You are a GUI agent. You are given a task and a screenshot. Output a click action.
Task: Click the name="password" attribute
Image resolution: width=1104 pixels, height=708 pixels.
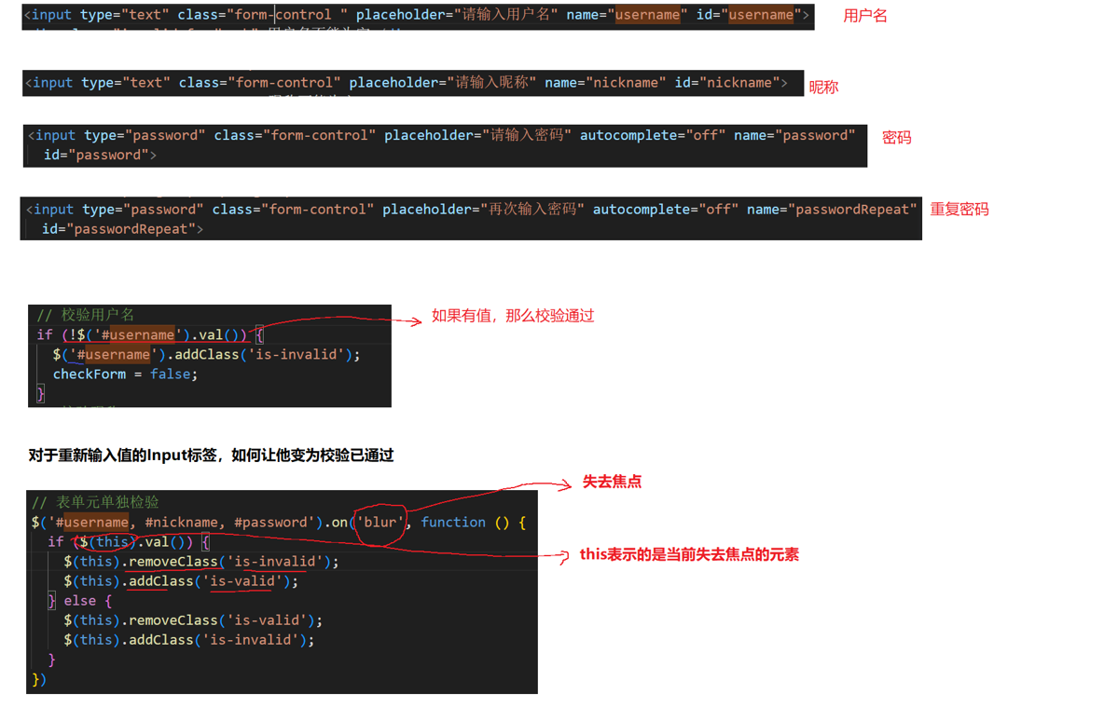point(794,135)
